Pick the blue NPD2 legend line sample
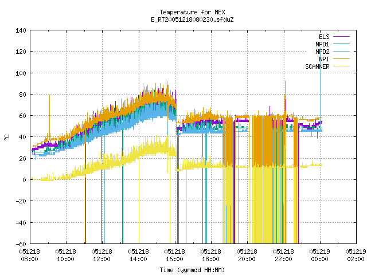This screenshot has width=367, height=275. click(x=341, y=51)
